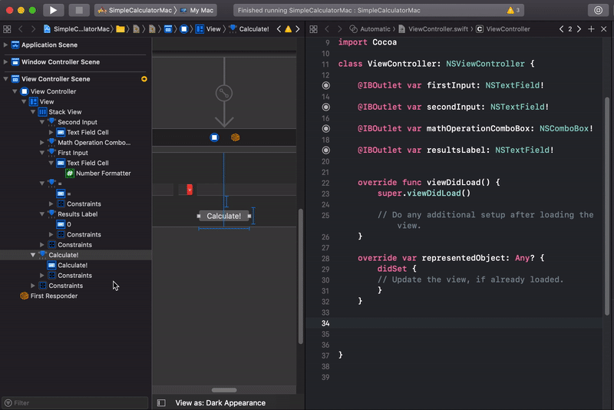
Task: Open the related items grid in the left editor
Action: (7, 29)
